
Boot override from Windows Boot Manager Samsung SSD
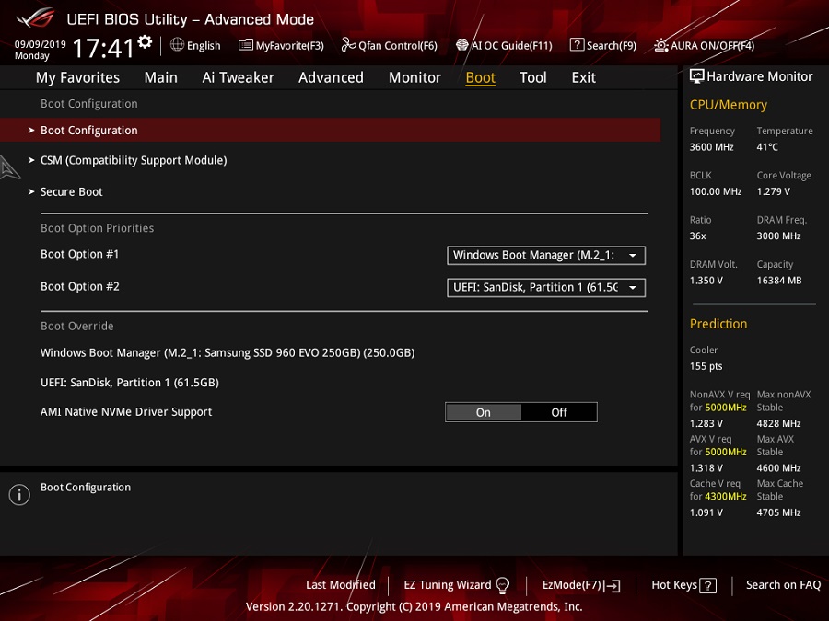pos(228,352)
